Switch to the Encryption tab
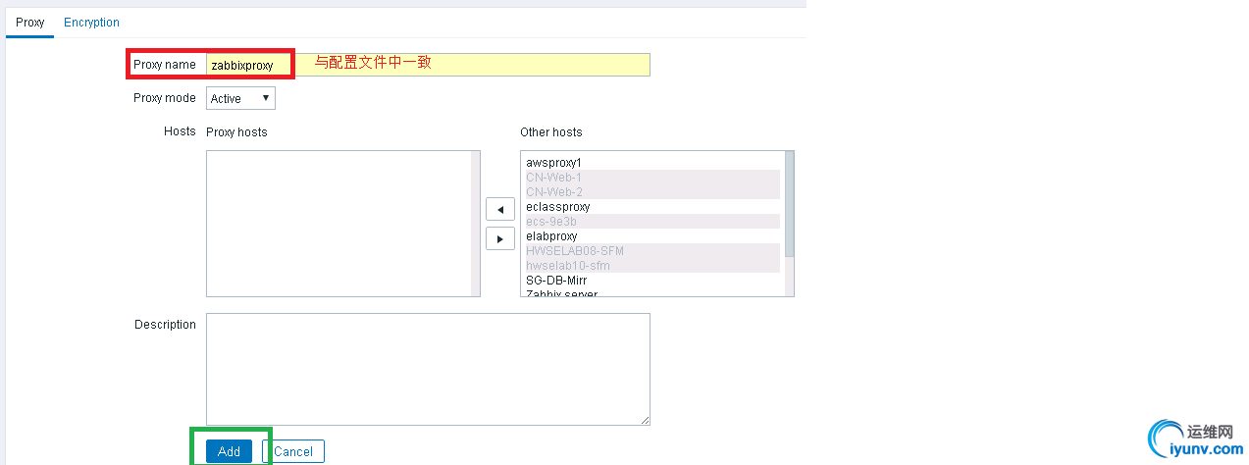 tap(91, 23)
